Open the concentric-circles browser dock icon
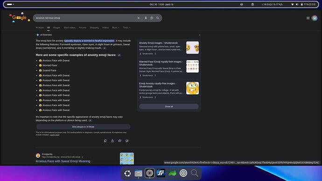Viewport: 322px width, 181px height. coord(150,173)
